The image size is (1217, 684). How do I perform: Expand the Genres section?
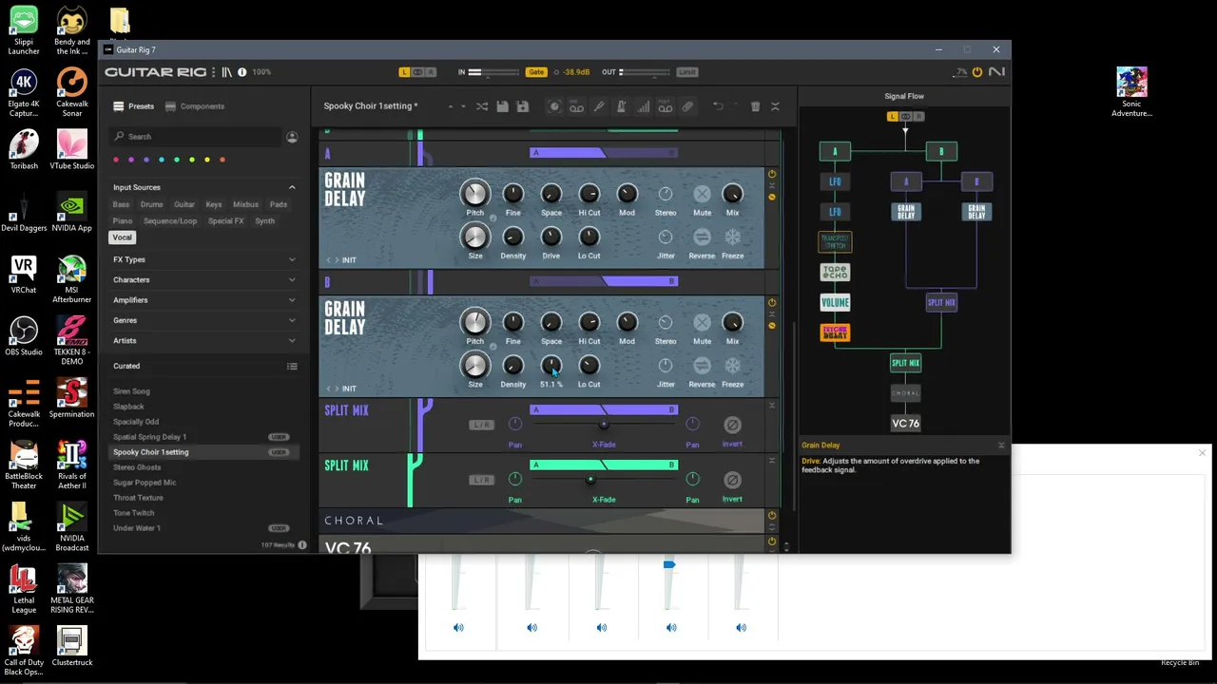click(x=292, y=320)
